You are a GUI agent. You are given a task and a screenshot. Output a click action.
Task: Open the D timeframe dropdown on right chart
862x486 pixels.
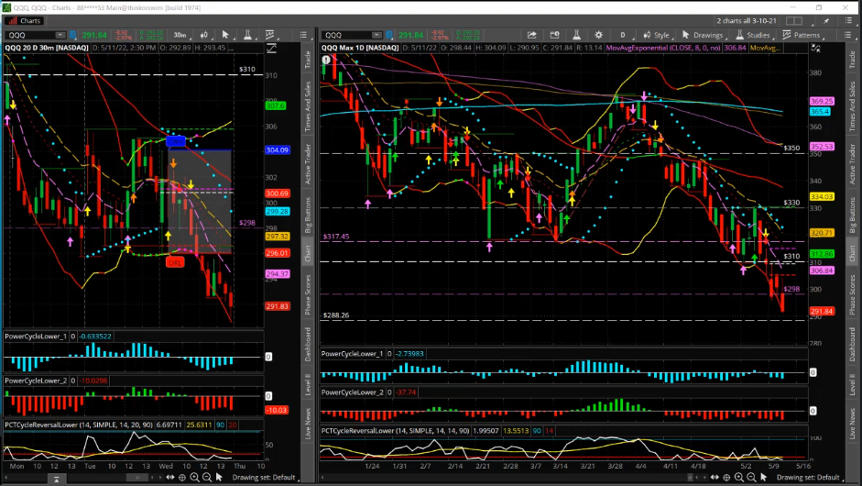[x=625, y=35]
